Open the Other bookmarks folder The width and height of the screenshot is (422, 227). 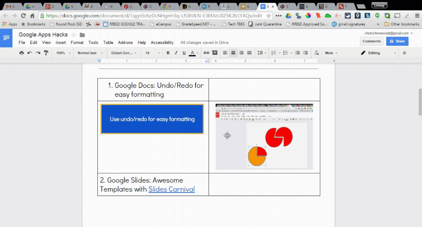click(402, 24)
